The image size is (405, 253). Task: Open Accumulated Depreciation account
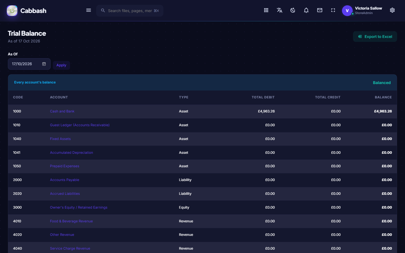pyautogui.click(x=71, y=153)
